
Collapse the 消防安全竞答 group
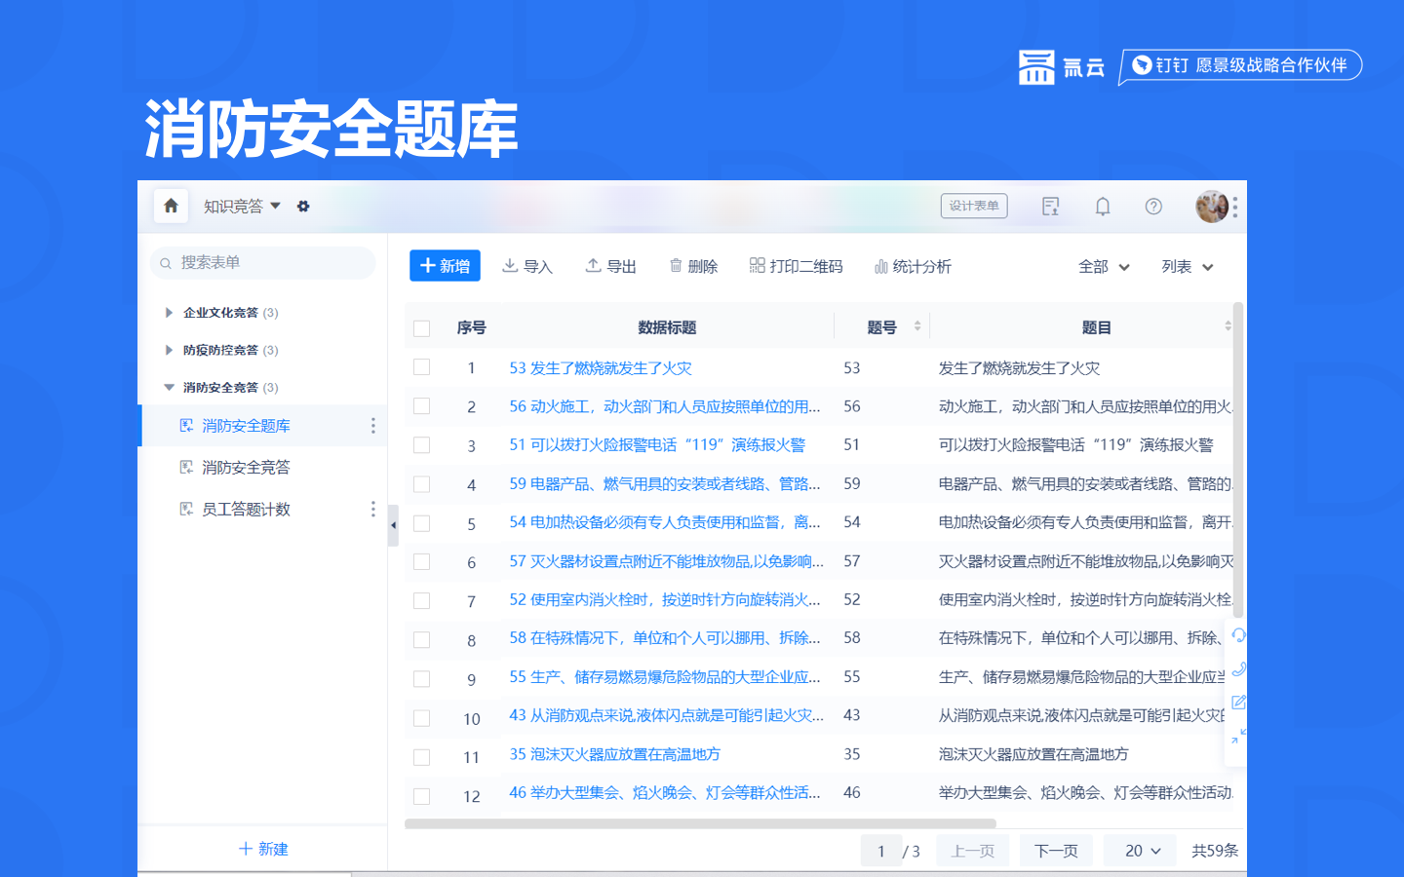(x=169, y=387)
